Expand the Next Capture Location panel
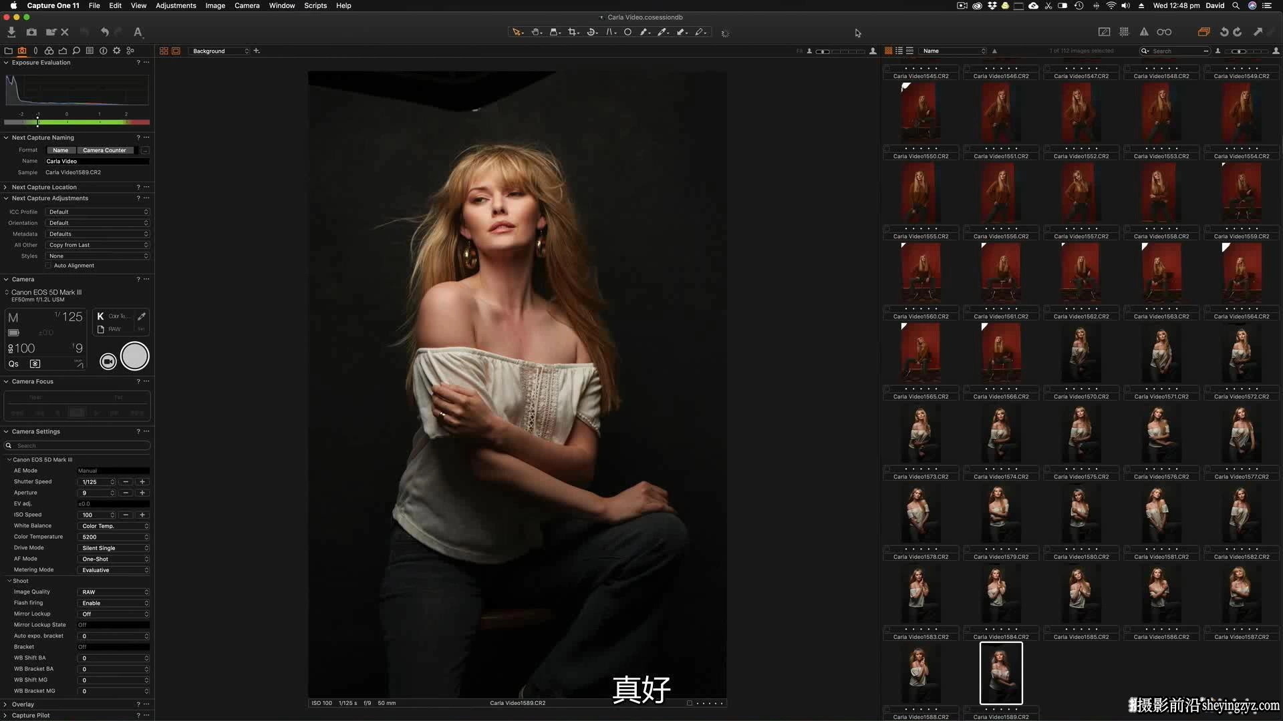 coord(5,187)
